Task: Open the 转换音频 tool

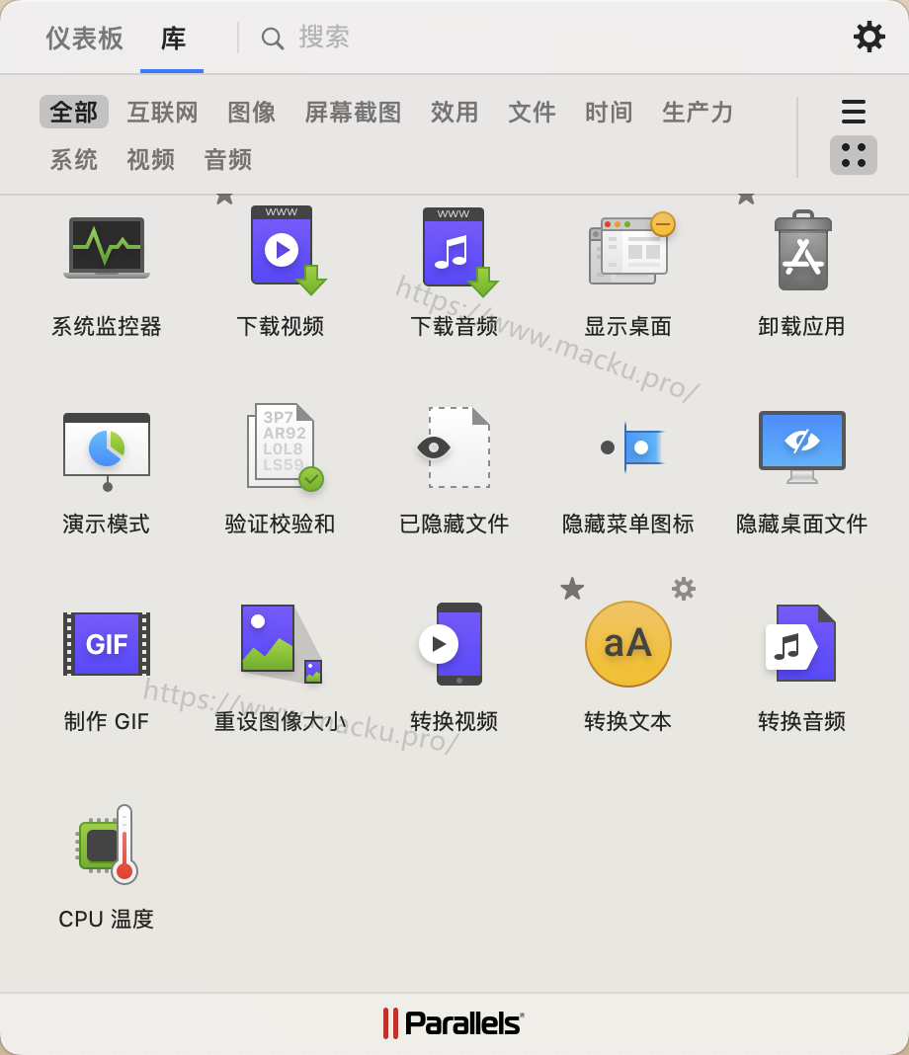Action: [802, 644]
